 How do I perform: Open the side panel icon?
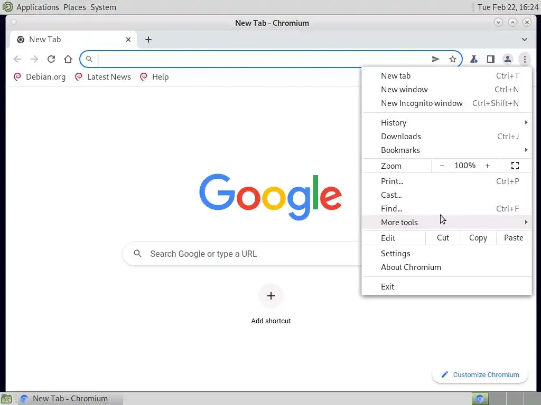(491, 59)
